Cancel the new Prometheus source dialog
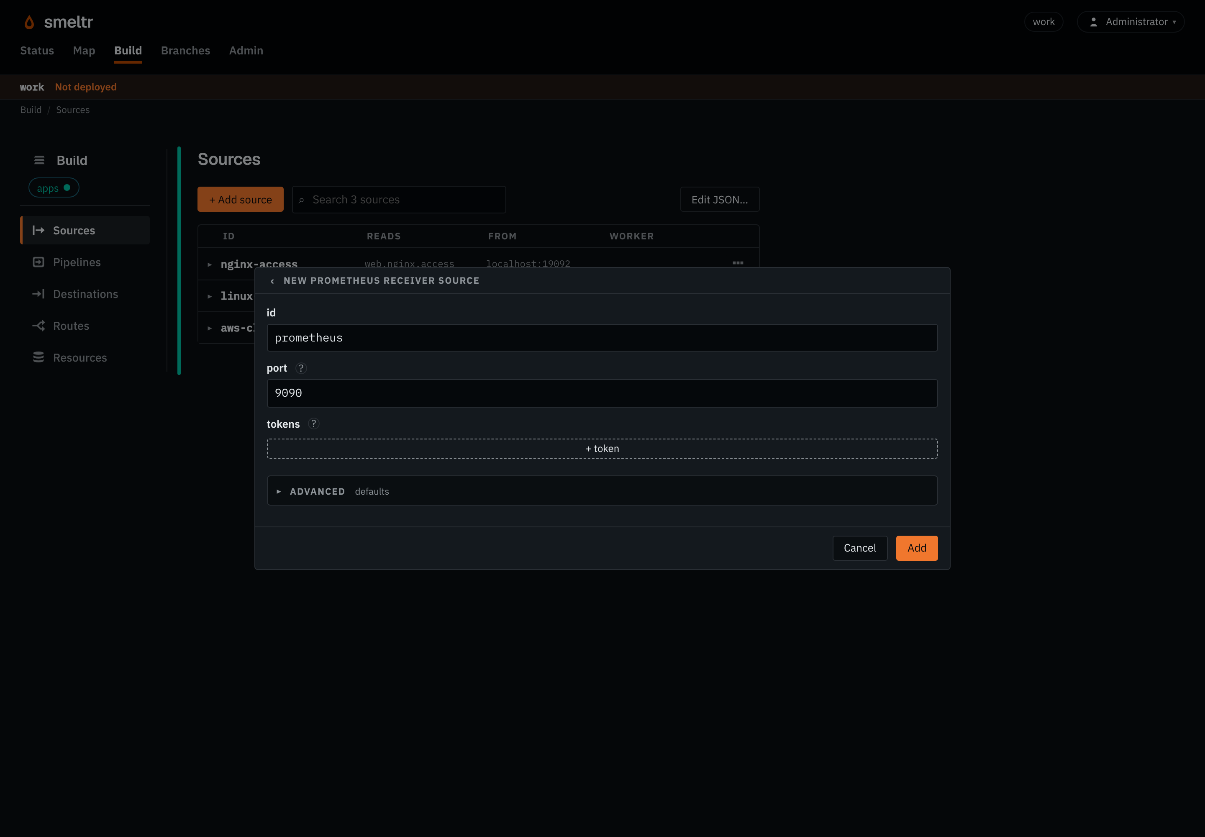This screenshot has height=837, width=1205. pyautogui.click(x=860, y=548)
